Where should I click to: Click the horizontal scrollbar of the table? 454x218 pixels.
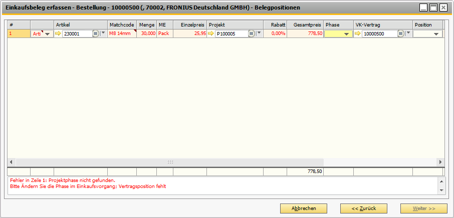coord(170,162)
